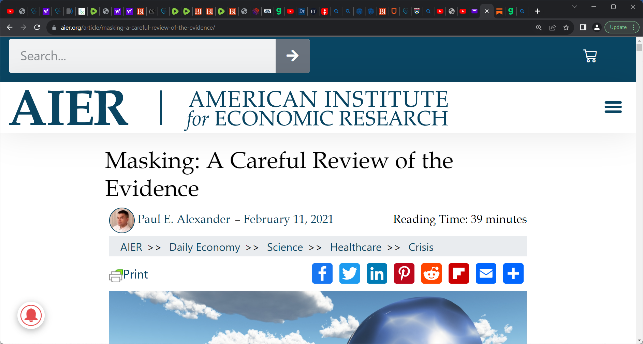Open Science breadcrumb category
The width and height of the screenshot is (643, 344).
coord(285,247)
